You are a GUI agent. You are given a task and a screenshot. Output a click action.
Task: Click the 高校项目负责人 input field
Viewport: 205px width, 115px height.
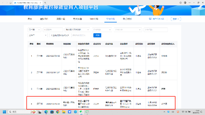(82, 35)
